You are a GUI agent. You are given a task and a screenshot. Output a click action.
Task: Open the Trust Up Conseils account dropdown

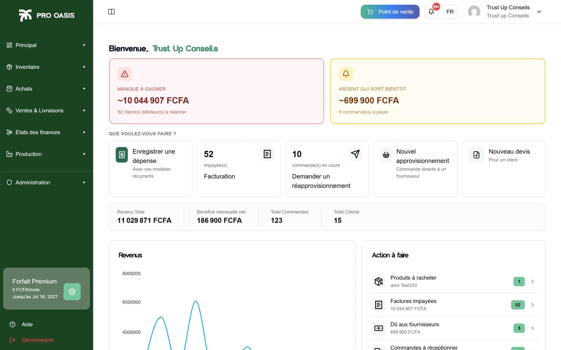(x=539, y=12)
